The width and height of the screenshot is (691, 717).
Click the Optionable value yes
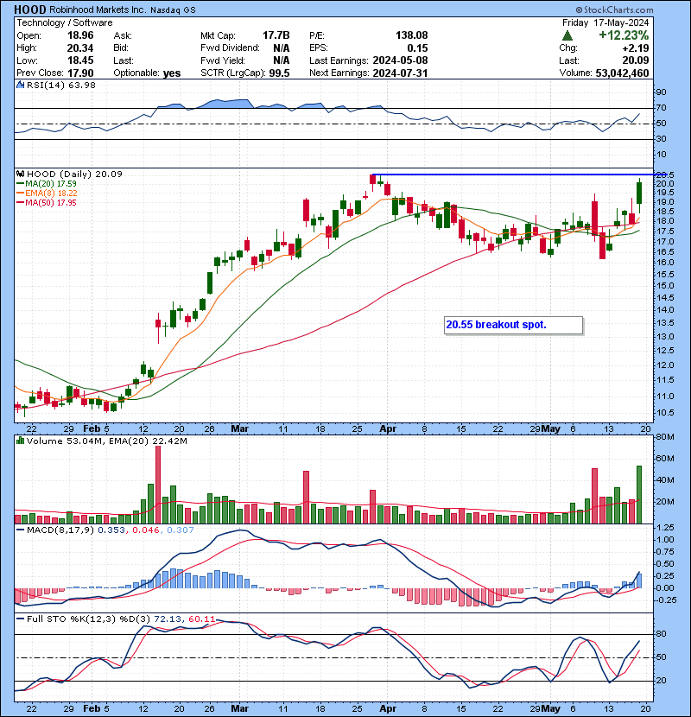(x=172, y=73)
